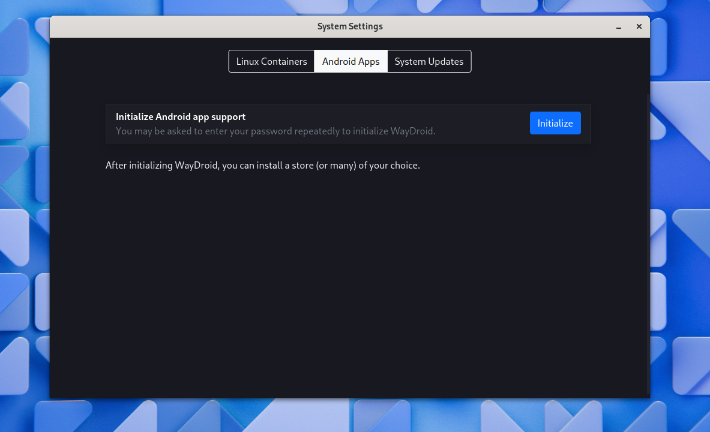Click the password prompt note about WayDroid

pyautogui.click(x=275, y=131)
